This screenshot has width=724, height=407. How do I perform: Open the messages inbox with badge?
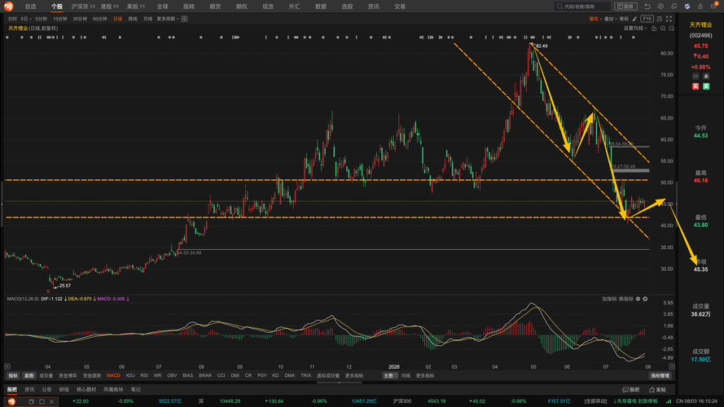pyautogui.click(x=714, y=6)
